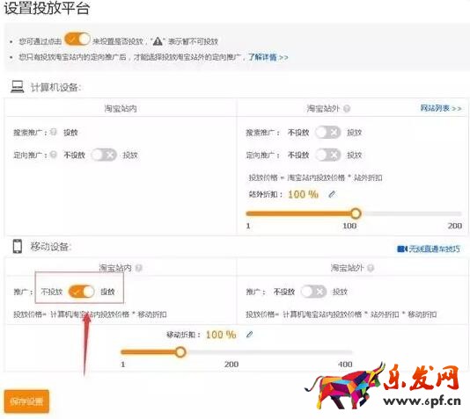Edit the 站外折扣 percentage with pencil icon
Image resolution: width=470 pixels, height=419 pixels.
tap(332, 194)
